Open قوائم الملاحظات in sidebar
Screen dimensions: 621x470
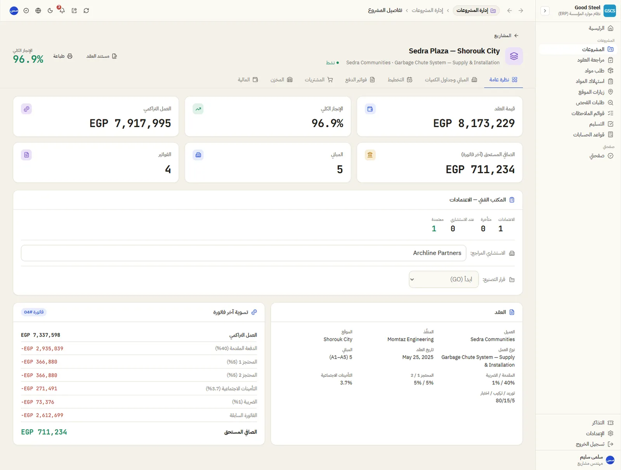point(578,113)
